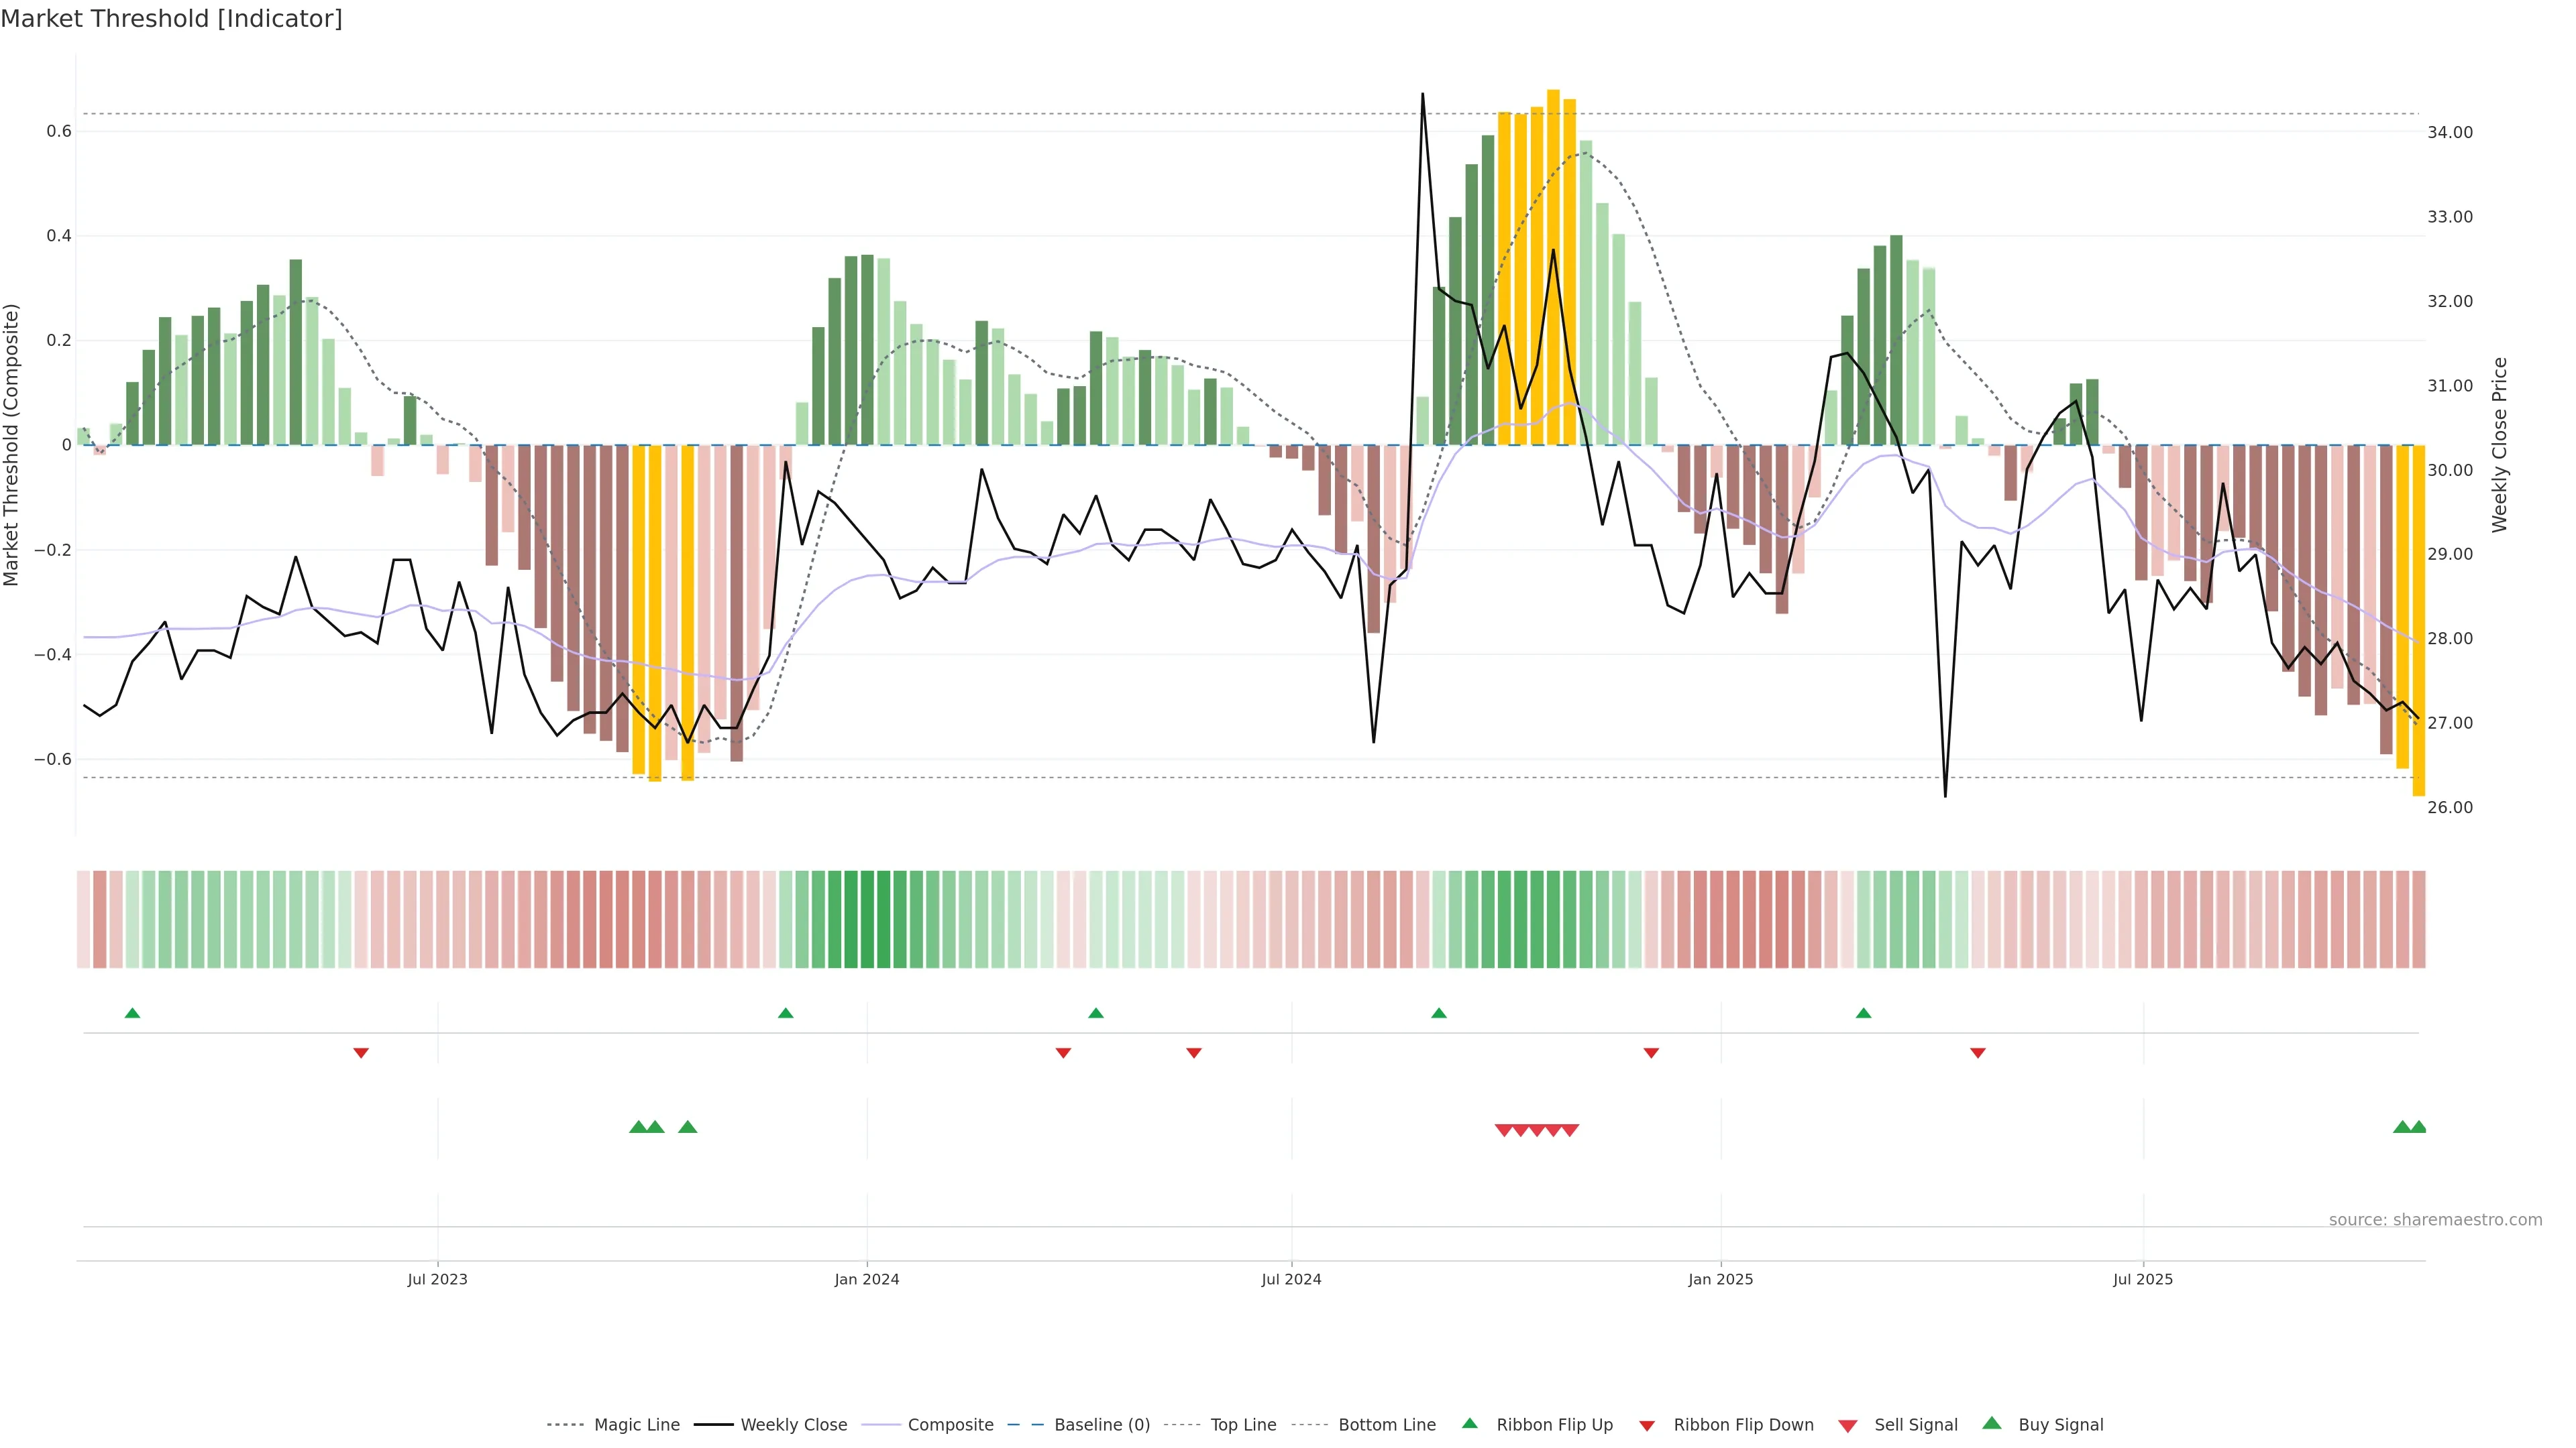2576x1448 pixels.
Task: Click the Baseline (0) legend label
Action: click(1101, 1425)
